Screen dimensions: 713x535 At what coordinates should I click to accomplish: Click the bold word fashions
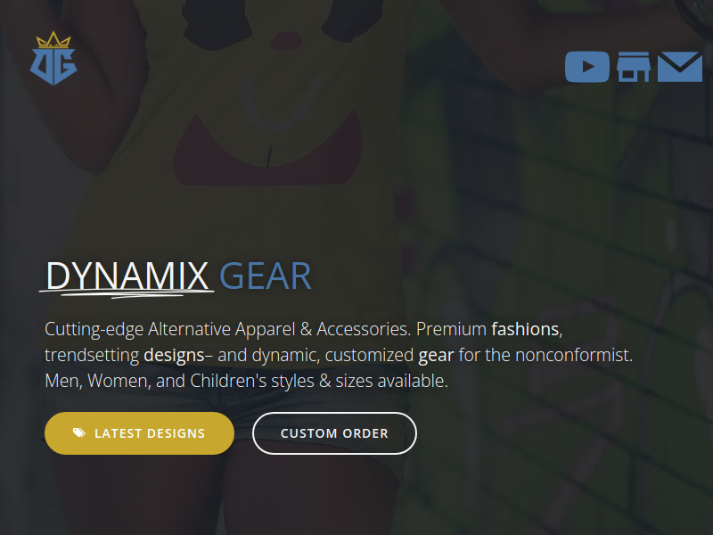(x=525, y=329)
